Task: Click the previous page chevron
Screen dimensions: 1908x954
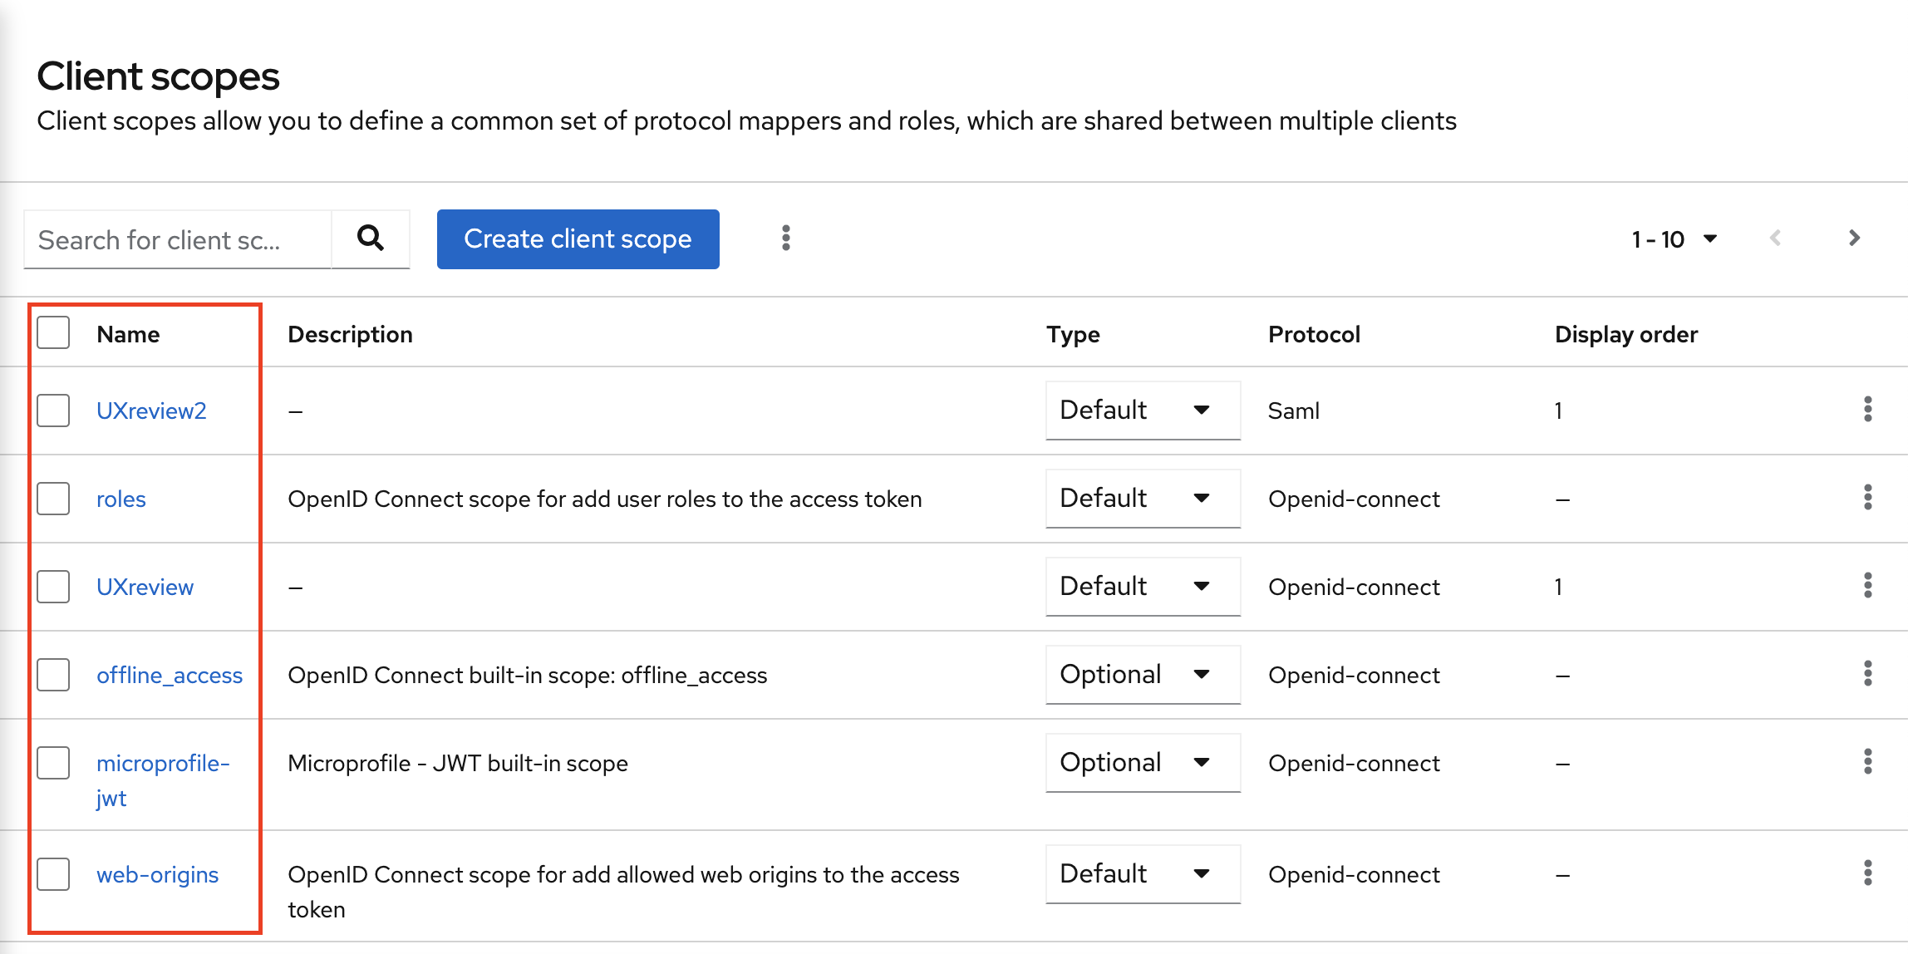Action: pyautogui.click(x=1777, y=238)
